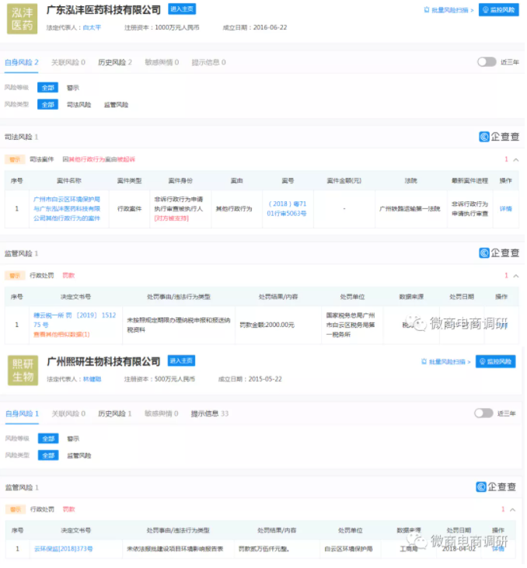The image size is (527, 568).
Task: Open penalty document 云环保监[2018]373号
Action: pyautogui.click(x=64, y=550)
